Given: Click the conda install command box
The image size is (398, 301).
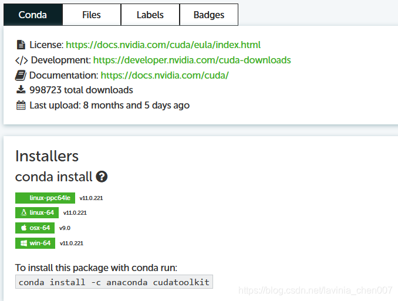Looking at the screenshot, I should click(114, 282).
